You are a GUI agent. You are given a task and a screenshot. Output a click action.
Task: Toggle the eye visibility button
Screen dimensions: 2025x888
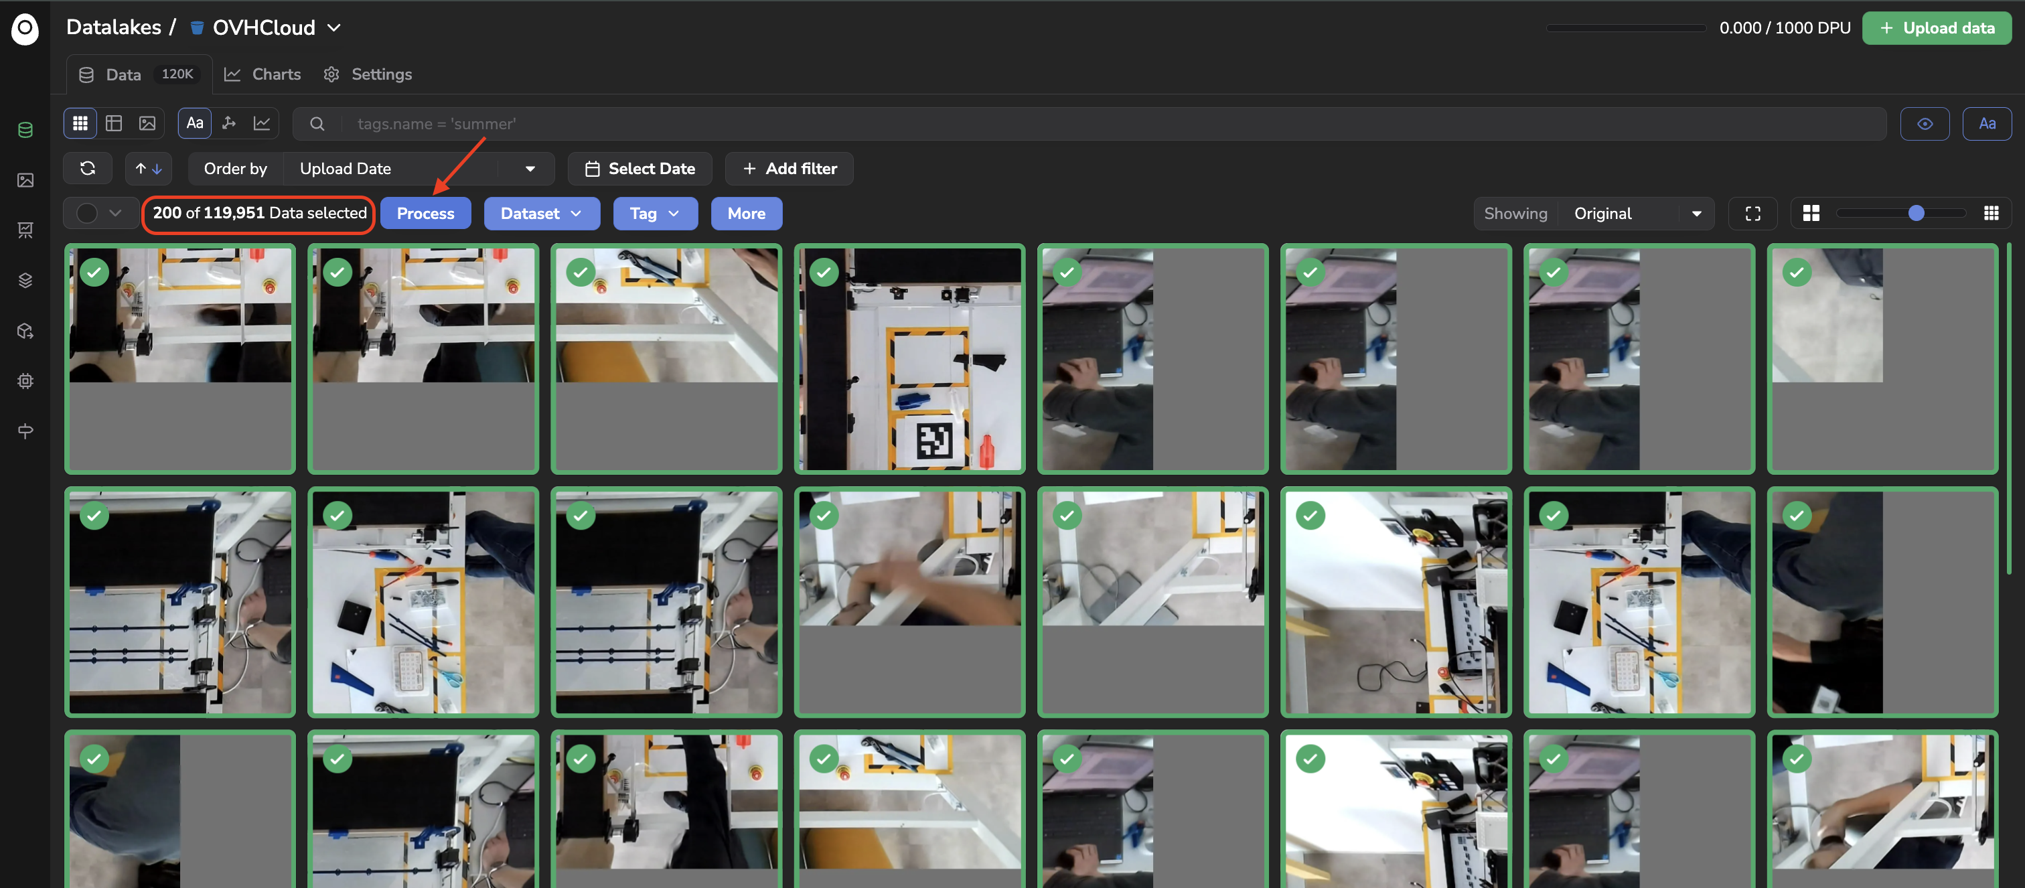[1925, 124]
